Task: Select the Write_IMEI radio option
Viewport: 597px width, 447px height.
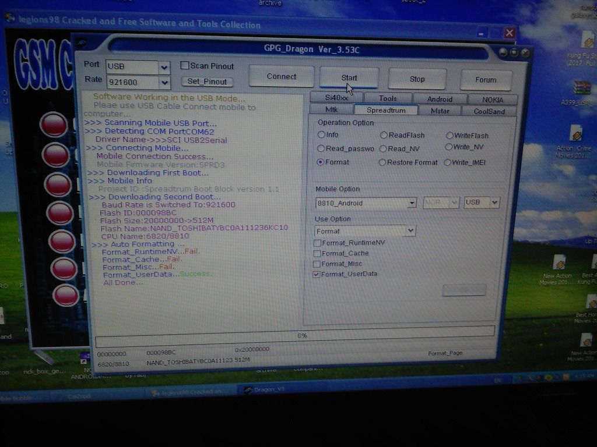Action: pos(448,162)
